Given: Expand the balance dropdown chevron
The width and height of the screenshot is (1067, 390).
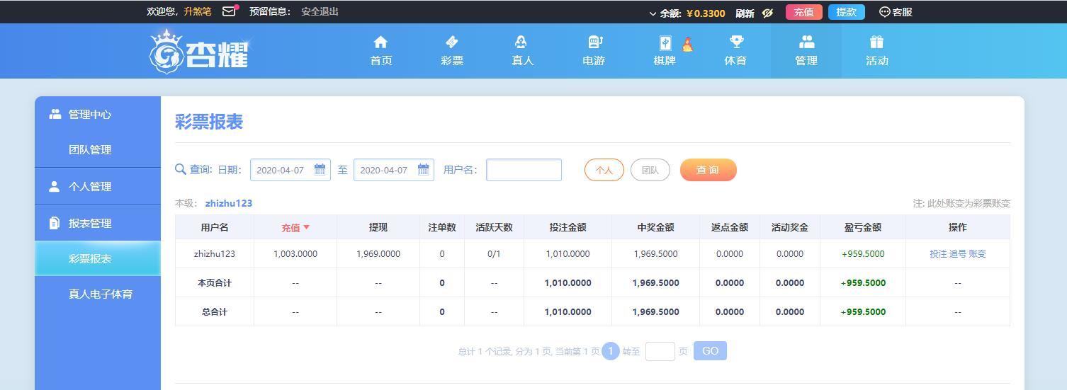Looking at the screenshot, I should pos(653,13).
